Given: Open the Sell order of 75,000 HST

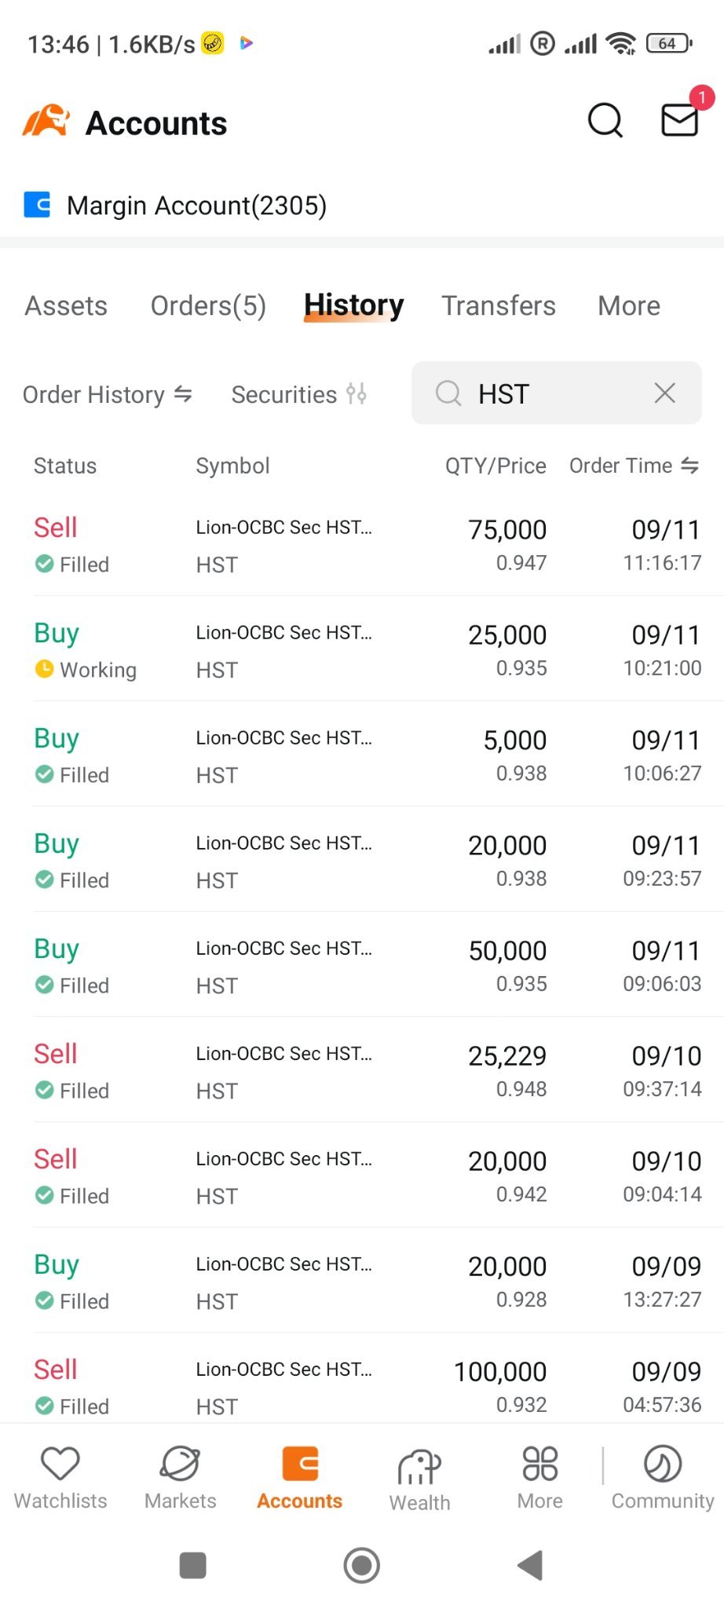Looking at the screenshot, I should pos(367,545).
